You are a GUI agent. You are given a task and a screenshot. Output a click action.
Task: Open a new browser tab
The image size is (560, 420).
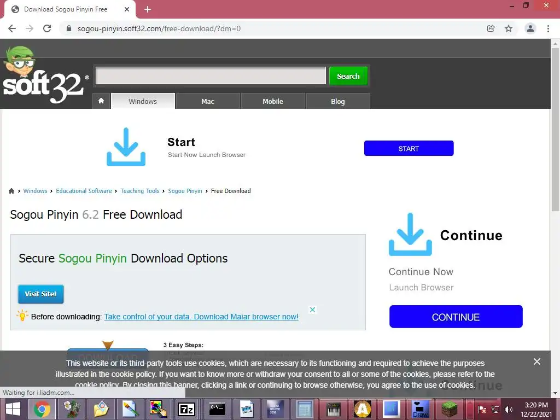(x=148, y=9)
